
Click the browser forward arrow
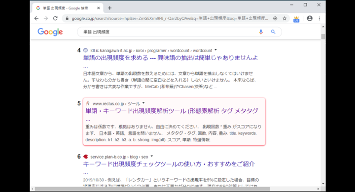pyautogui.click(x=46, y=19)
